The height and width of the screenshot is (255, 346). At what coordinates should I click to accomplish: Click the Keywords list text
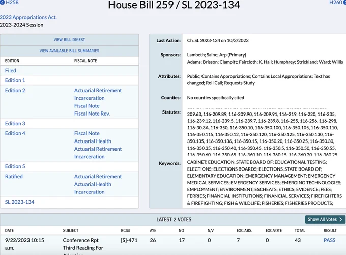tap(265, 183)
